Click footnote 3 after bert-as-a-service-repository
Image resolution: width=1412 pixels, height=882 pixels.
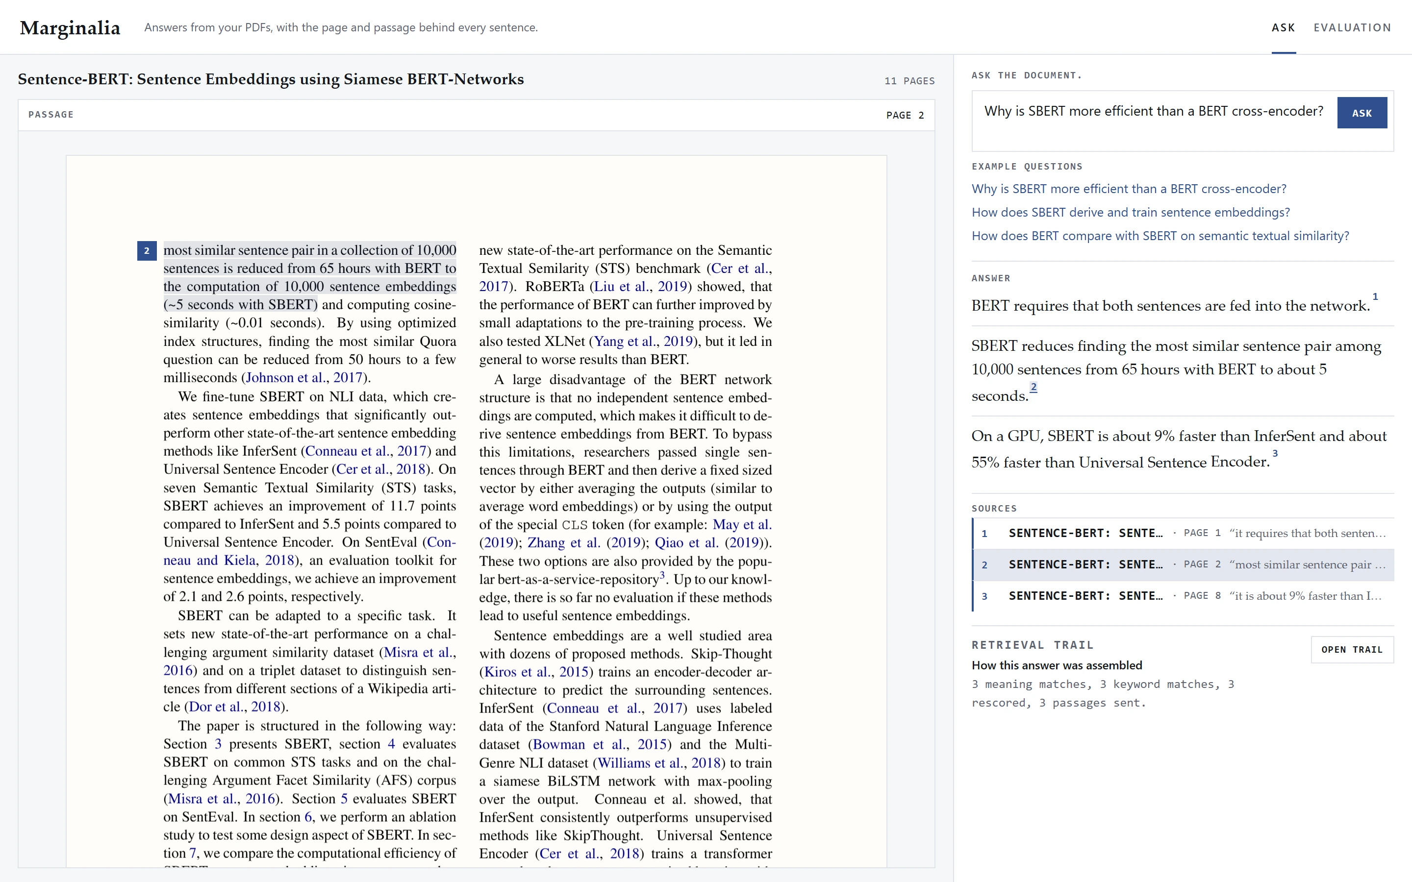pyautogui.click(x=662, y=575)
